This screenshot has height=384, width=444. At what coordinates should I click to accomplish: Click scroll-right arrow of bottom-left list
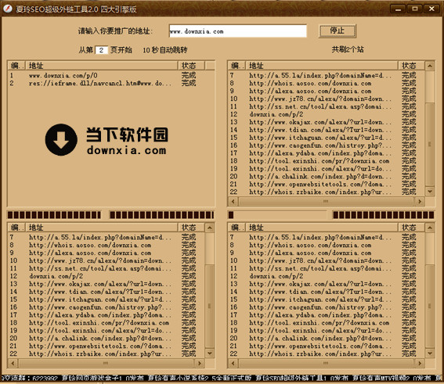[200, 363]
